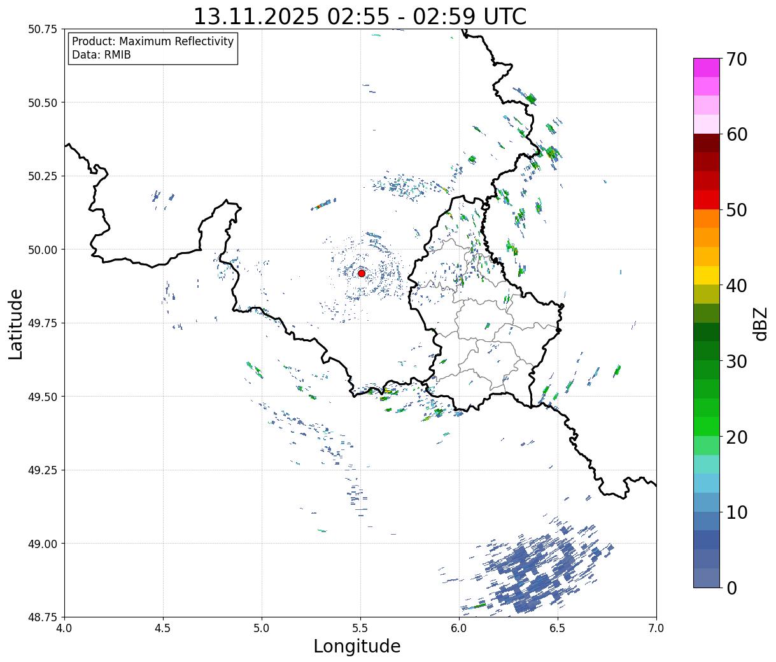This screenshot has width=776, height=662.
Task: Click the colorbar tick label 40
Action: (736, 285)
